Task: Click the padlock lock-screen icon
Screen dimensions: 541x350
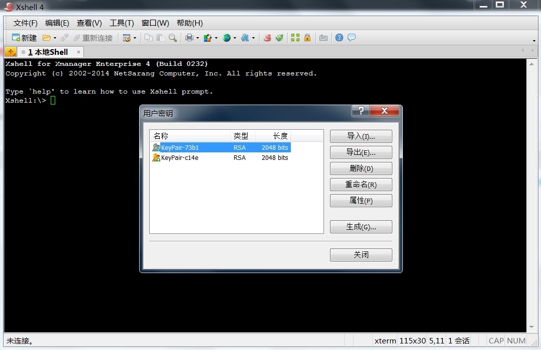Action: click(307, 38)
